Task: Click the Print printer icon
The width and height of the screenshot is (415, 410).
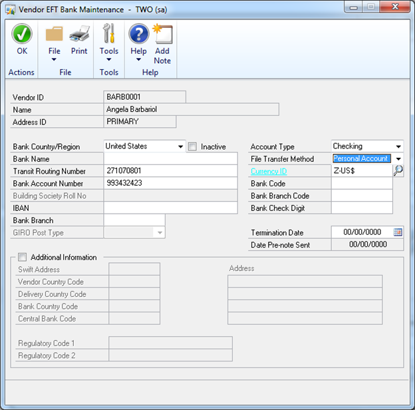Action: click(x=79, y=33)
